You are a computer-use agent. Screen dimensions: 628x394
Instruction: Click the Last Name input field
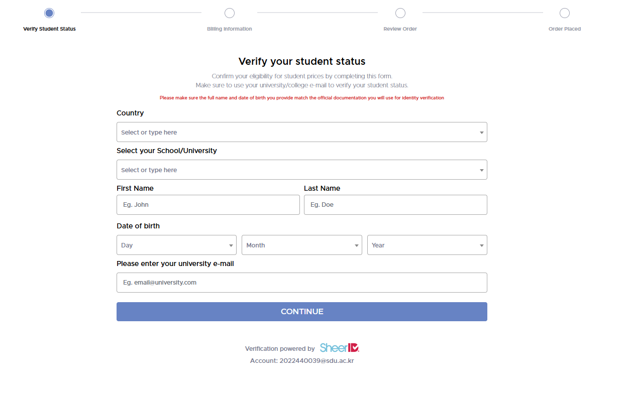[x=395, y=205]
